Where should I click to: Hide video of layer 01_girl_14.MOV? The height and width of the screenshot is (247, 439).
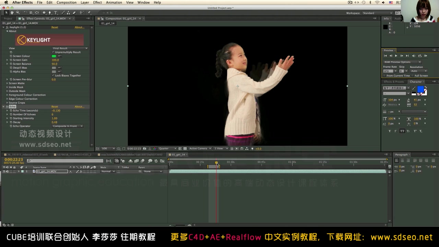pyautogui.click(x=4, y=171)
